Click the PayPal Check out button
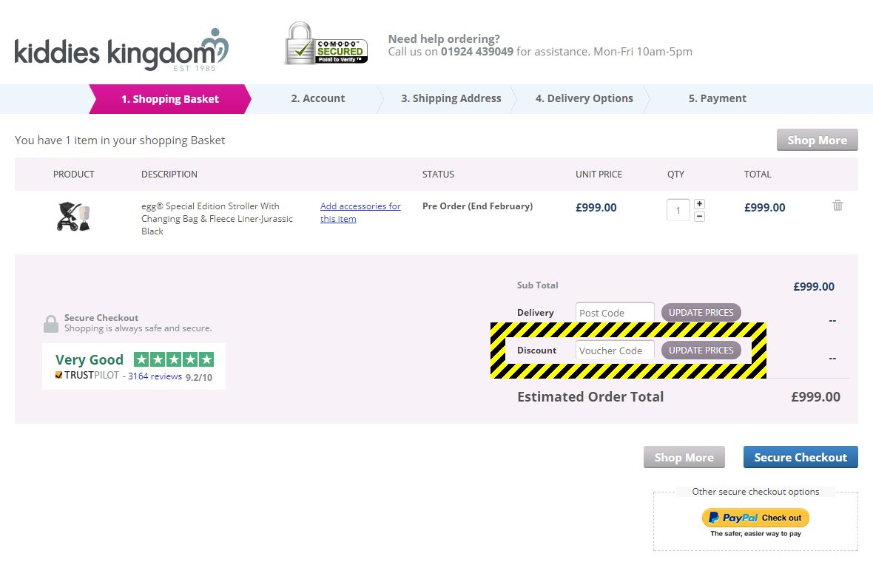 click(x=755, y=518)
